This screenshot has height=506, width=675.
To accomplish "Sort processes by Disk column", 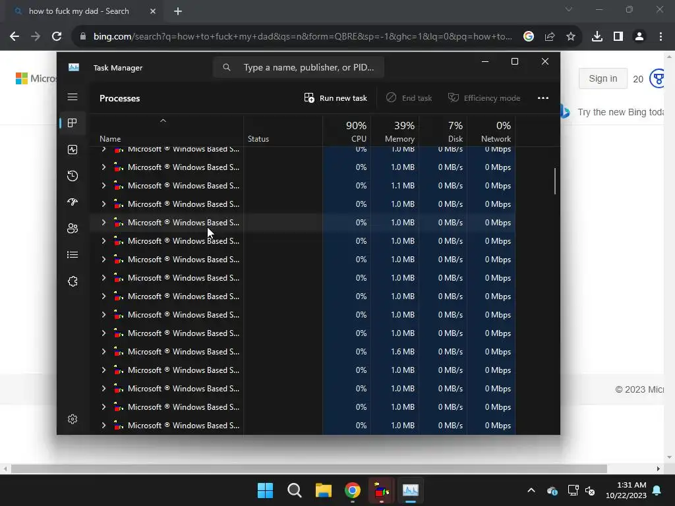I will coord(443,131).
